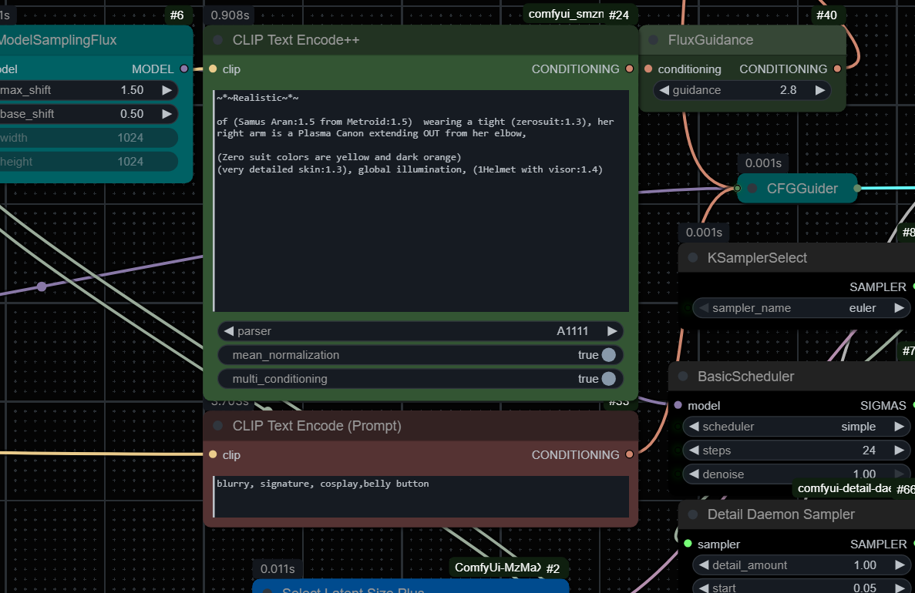Toggle mean_normalization switch in CLIP Text Encode++

pyautogui.click(x=609, y=355)
